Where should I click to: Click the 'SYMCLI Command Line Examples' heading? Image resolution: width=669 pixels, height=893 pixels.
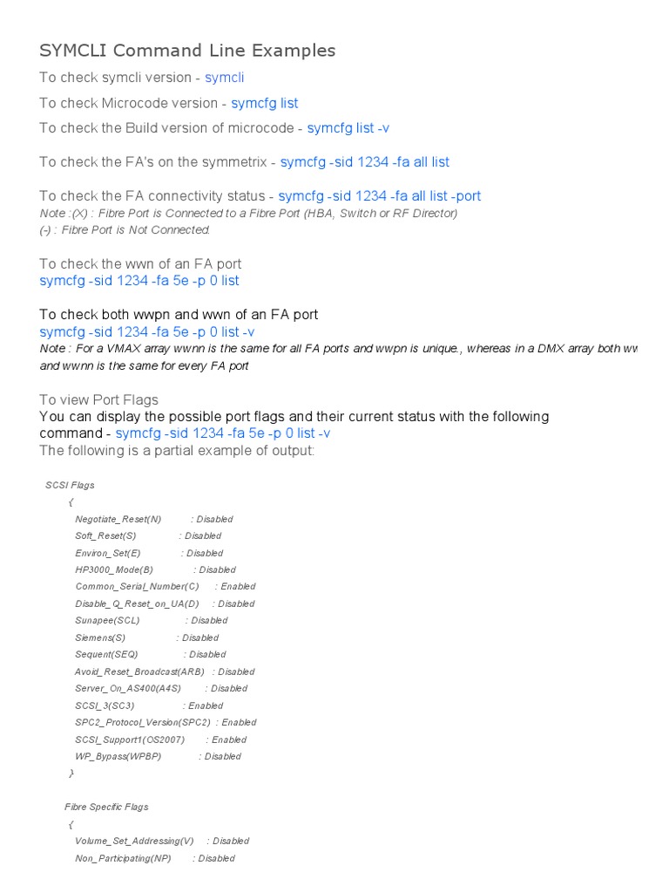(x=187, y=51)
